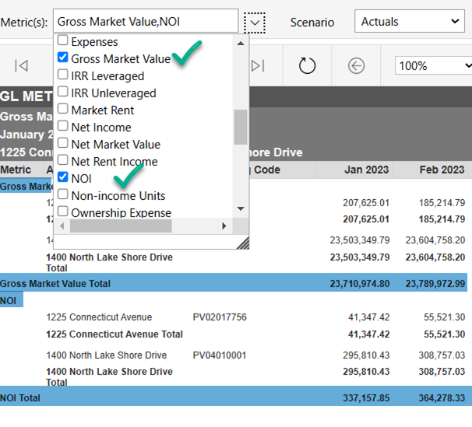The height and width of the screenshot is (427, 472).
Task: Check the Net Income option
Action: [63, 127]
